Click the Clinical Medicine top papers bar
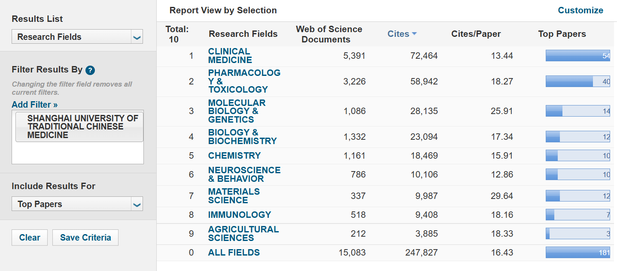 [578, 56]
